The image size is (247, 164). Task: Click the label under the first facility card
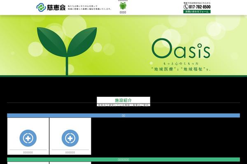tap(28, 153)
